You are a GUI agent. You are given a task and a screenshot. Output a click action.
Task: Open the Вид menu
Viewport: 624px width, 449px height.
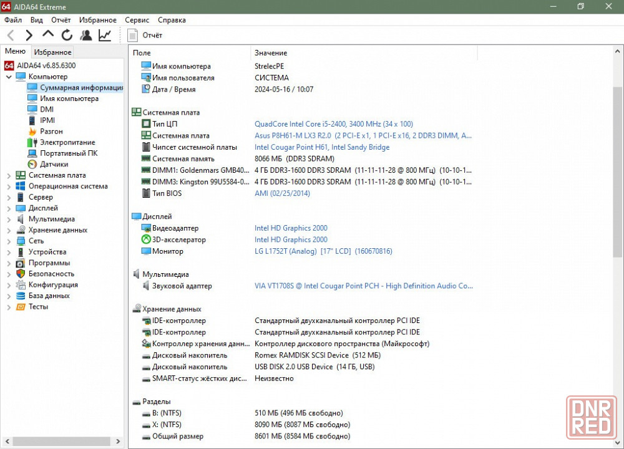pyautogui.click(x=37, y=20)
